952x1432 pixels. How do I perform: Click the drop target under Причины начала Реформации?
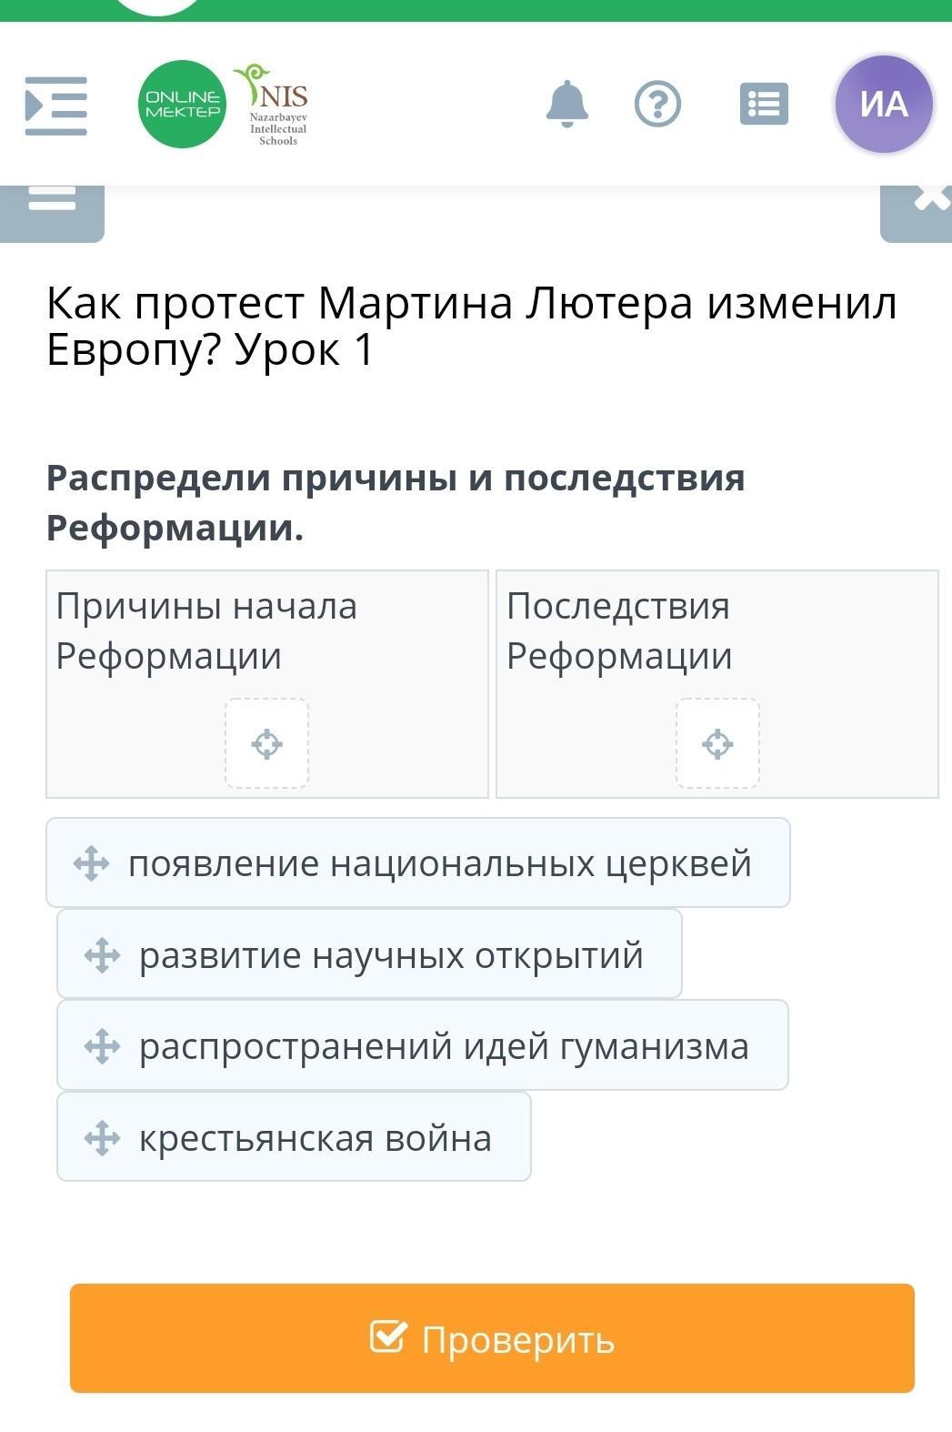pyautogui.click(x=266, y=743)
